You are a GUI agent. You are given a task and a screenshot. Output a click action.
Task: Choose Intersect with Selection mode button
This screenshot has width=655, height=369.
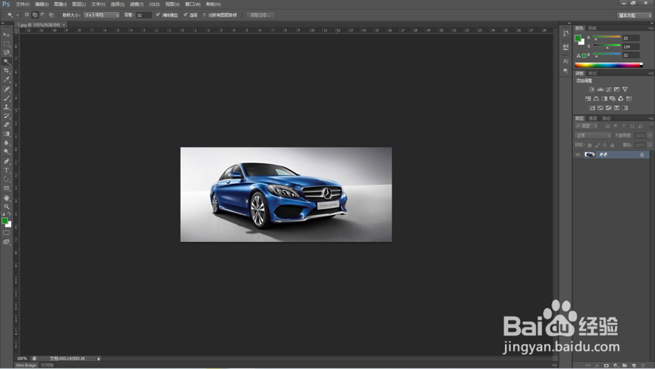pyautogui.click(x=51, y=14)
